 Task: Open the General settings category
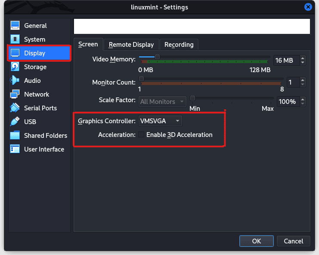tap(40, 26)
